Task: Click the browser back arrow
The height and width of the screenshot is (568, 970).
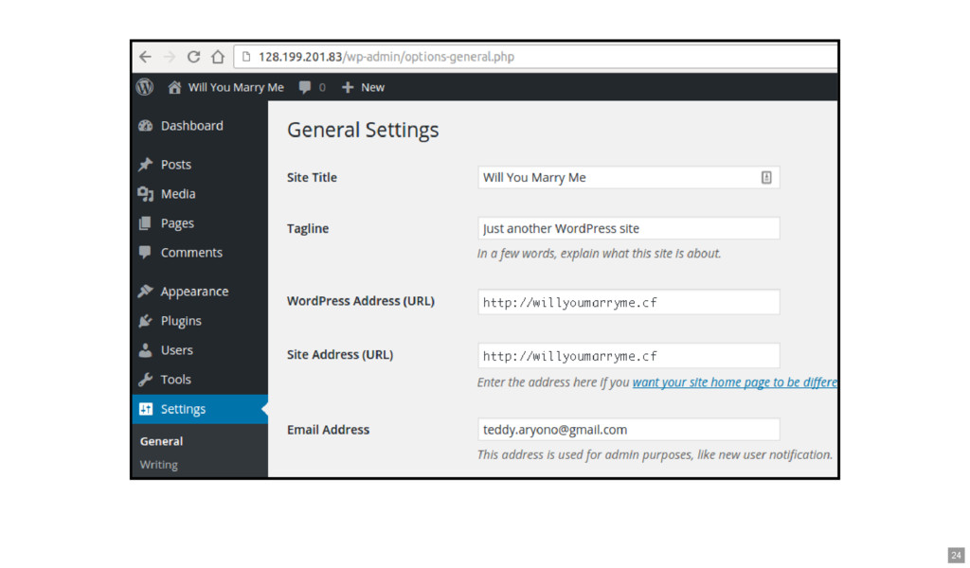Action: point(145,57)
